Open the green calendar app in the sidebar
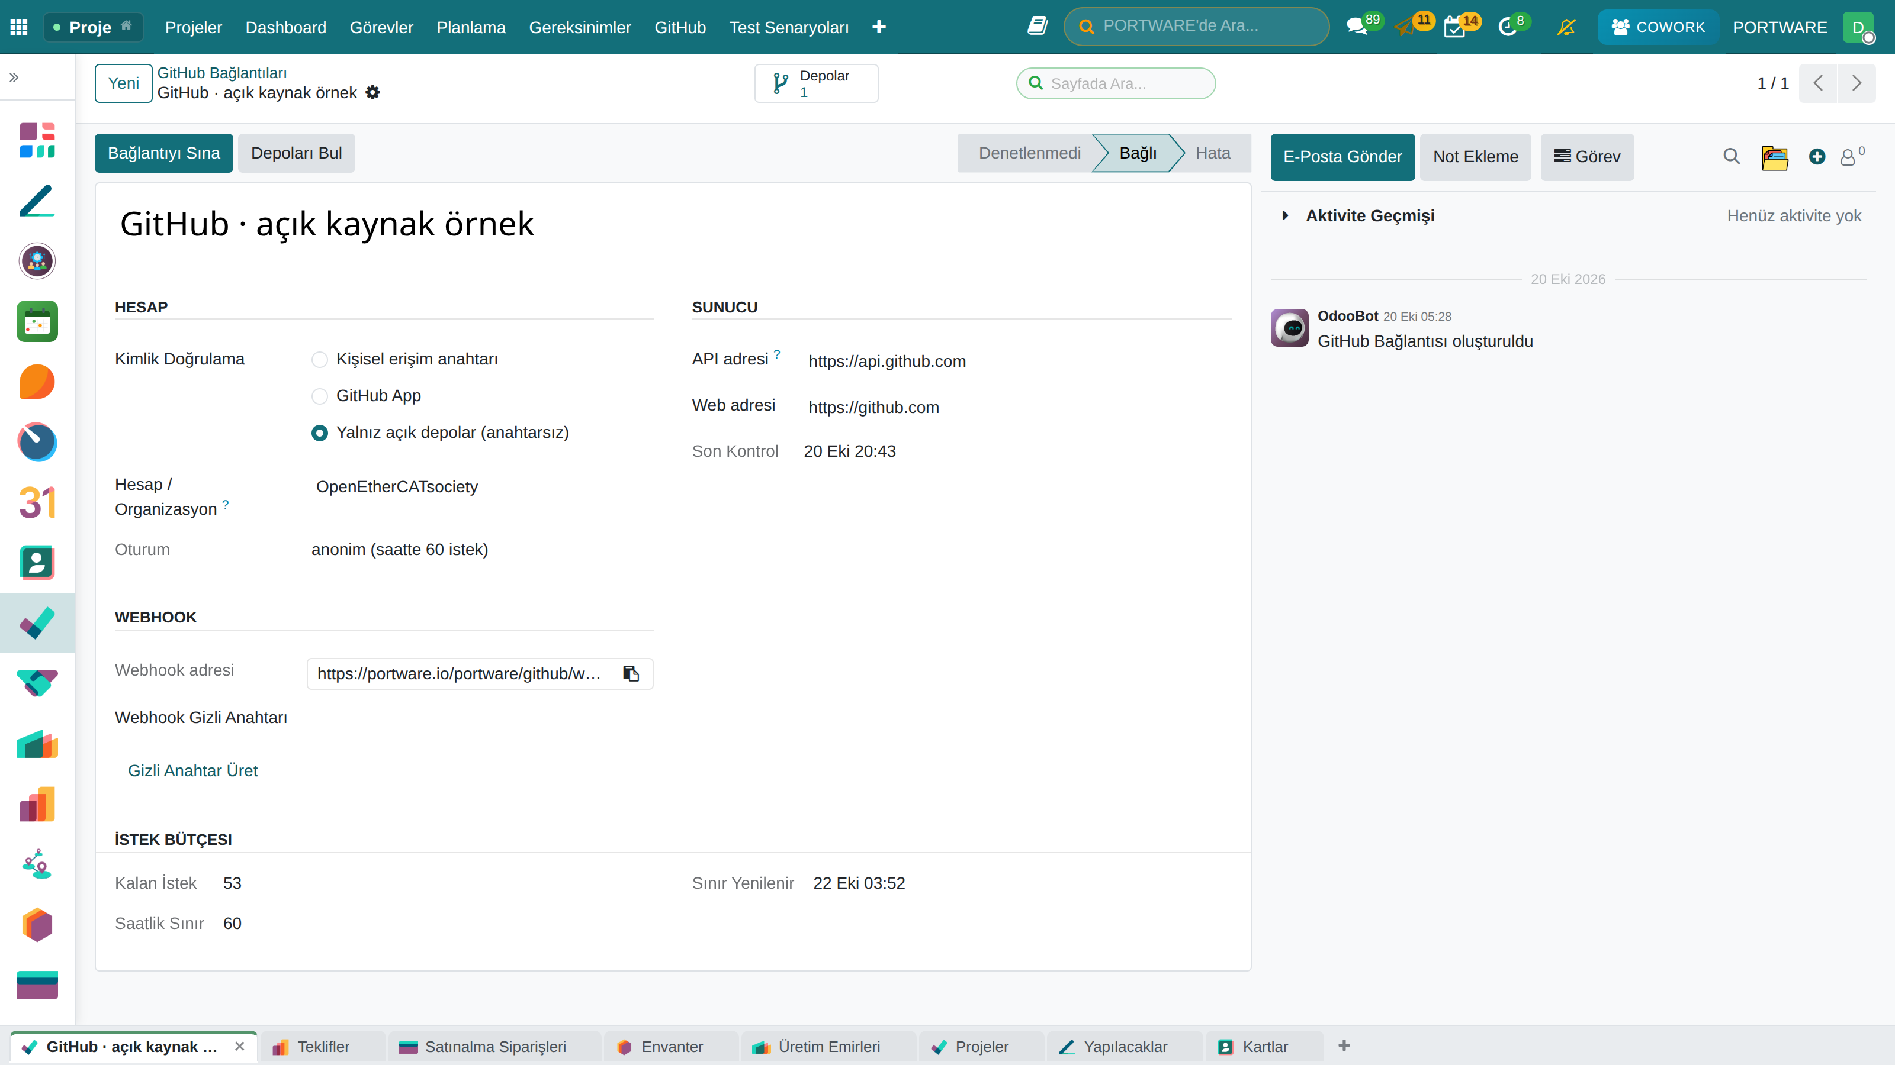The width and height of the screenshot is (1895, 1065). click(37, 321)
